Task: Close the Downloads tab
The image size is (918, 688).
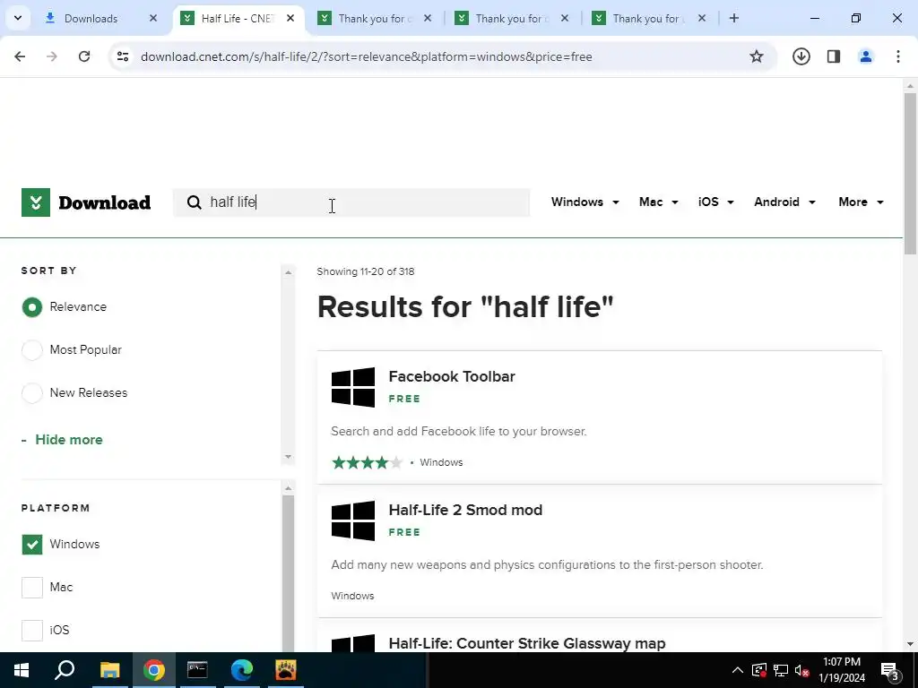Action: pyautogui.click(x=152, y=18)
